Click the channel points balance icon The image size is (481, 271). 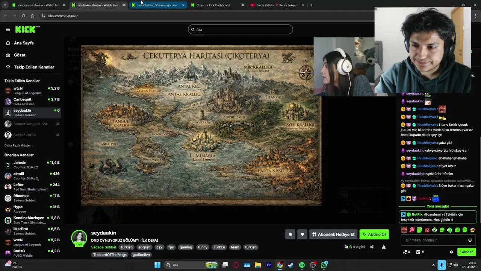(406, 252)
